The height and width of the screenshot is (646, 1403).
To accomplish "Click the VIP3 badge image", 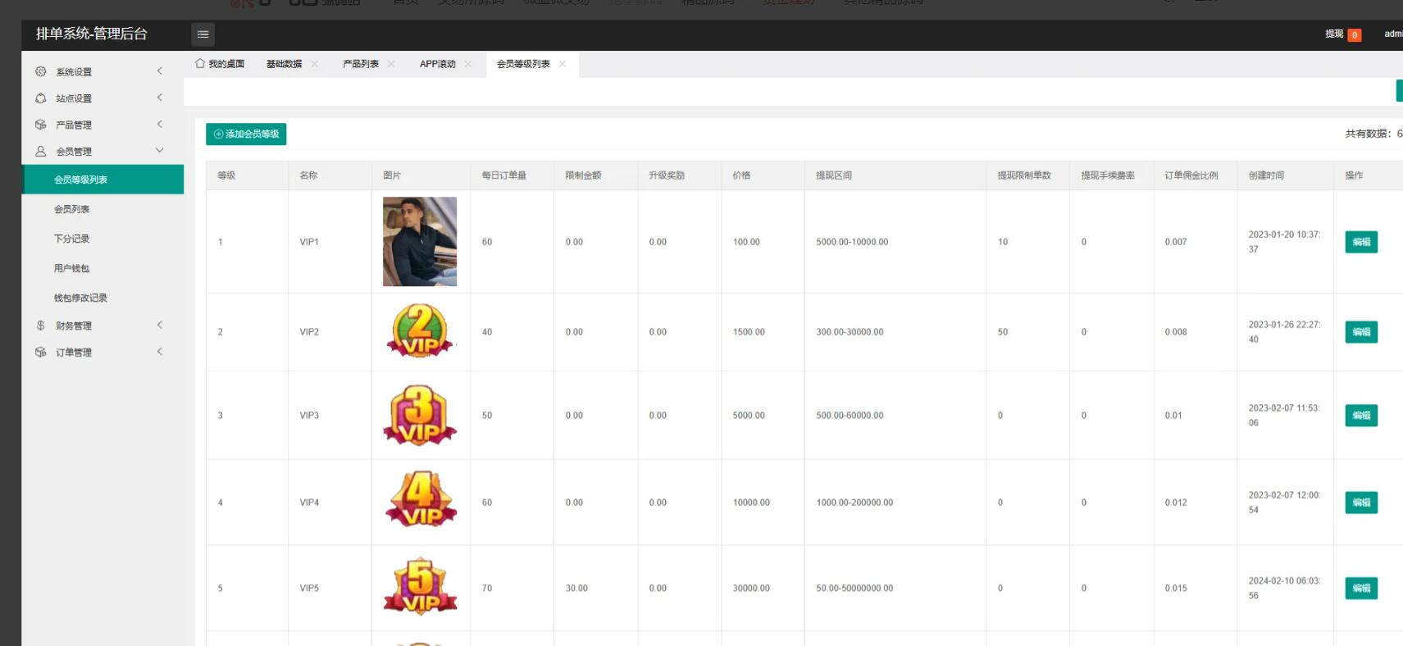I will coord(420,416).
